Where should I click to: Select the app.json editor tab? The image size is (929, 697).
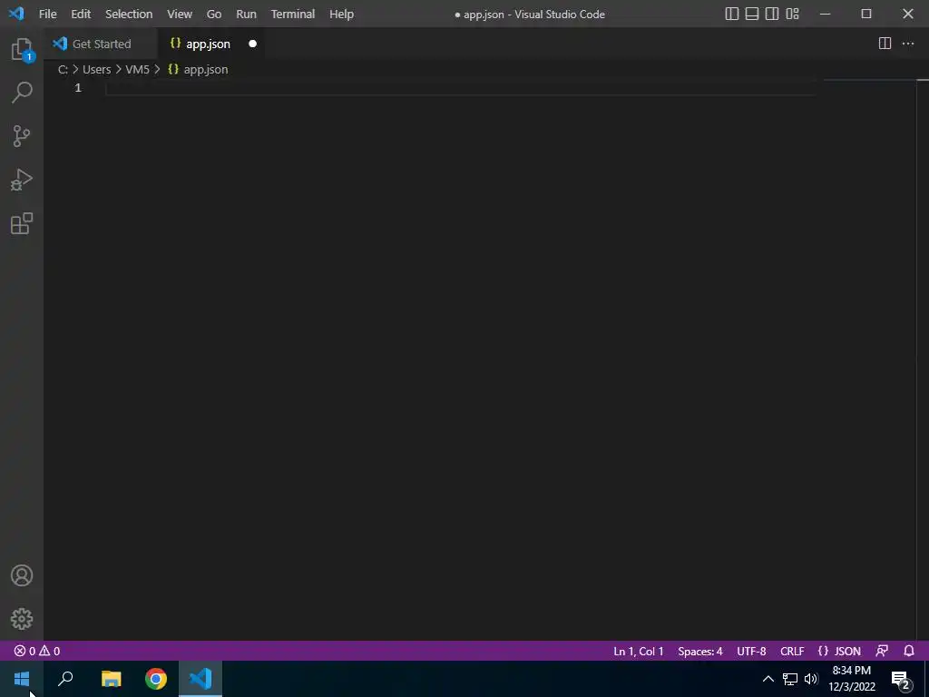tap(208, 44)
